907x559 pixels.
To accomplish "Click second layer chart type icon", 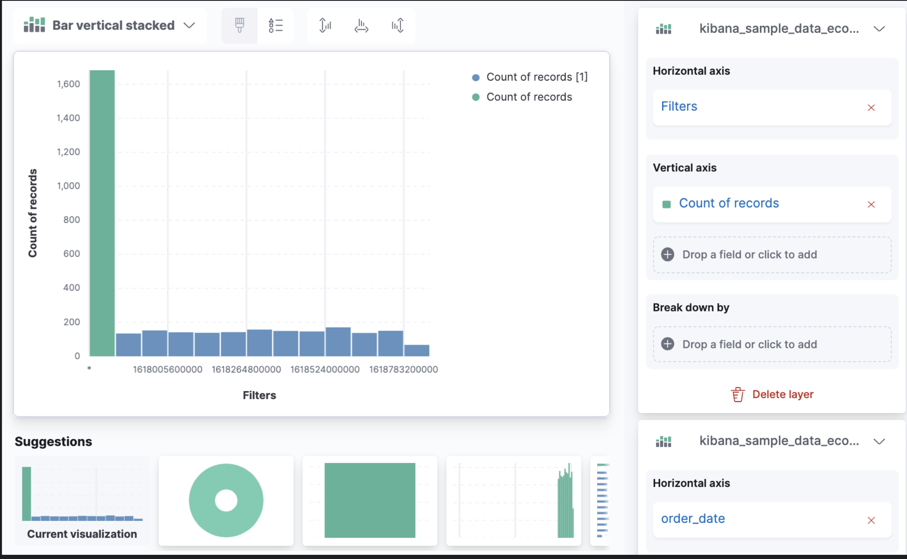I will pyautogui.click(x=663, y=441).
